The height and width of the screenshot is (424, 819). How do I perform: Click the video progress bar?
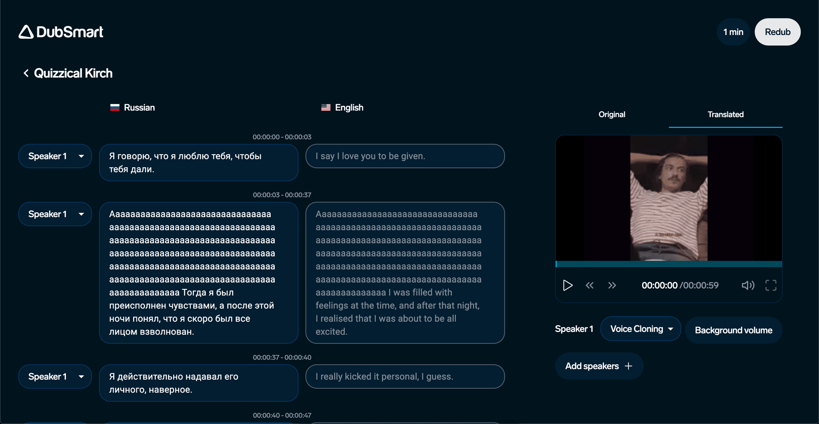[x=669, y=264]
